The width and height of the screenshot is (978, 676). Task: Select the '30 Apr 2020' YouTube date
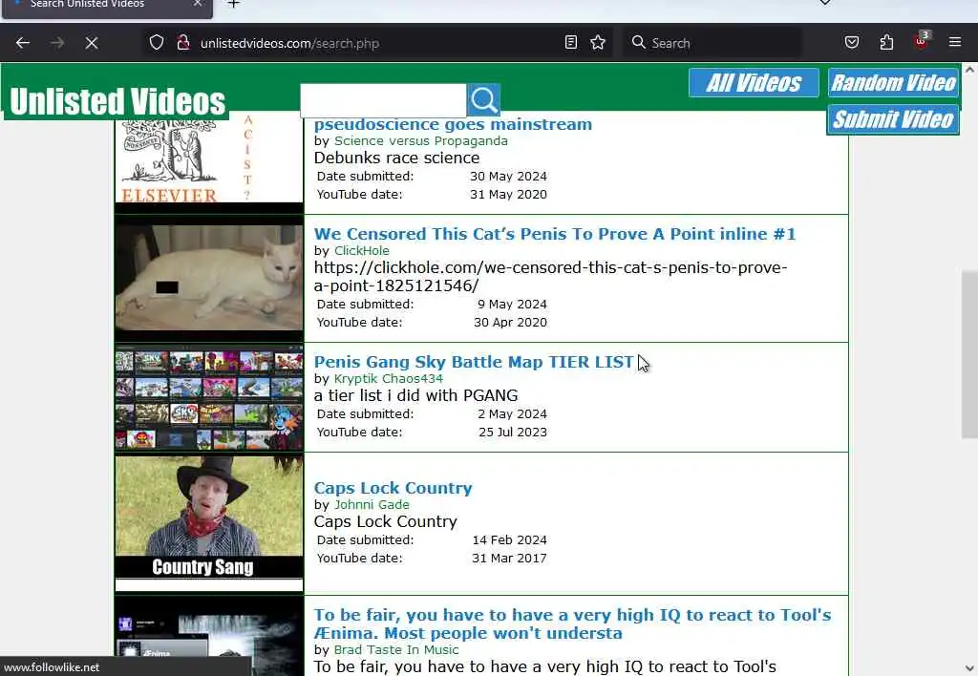pos(510,323)
